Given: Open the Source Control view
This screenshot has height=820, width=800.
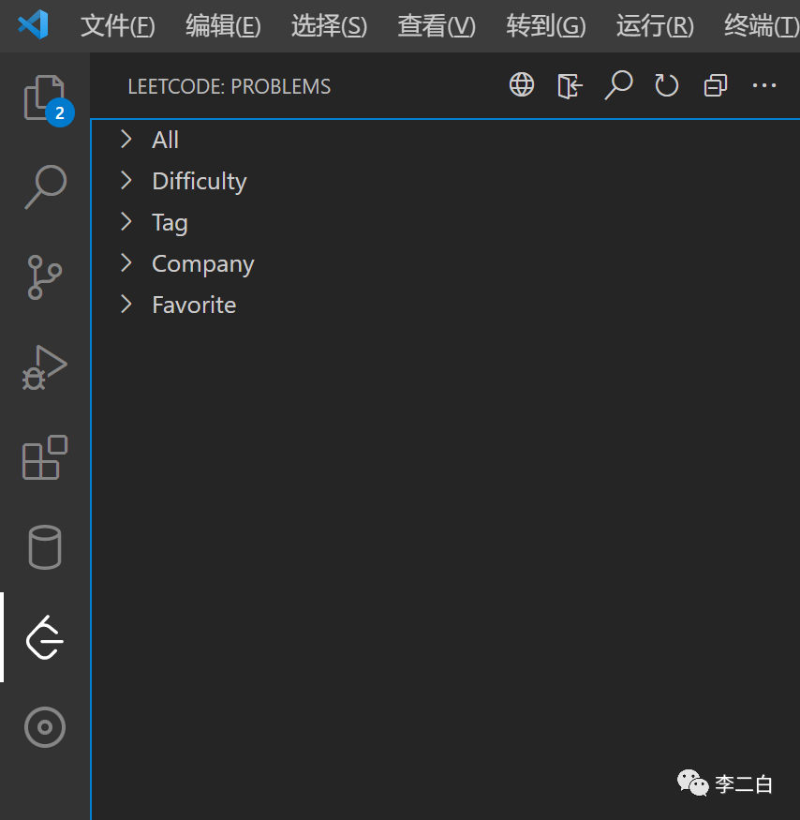Looking at the screenshot, I should click(44, 276).
